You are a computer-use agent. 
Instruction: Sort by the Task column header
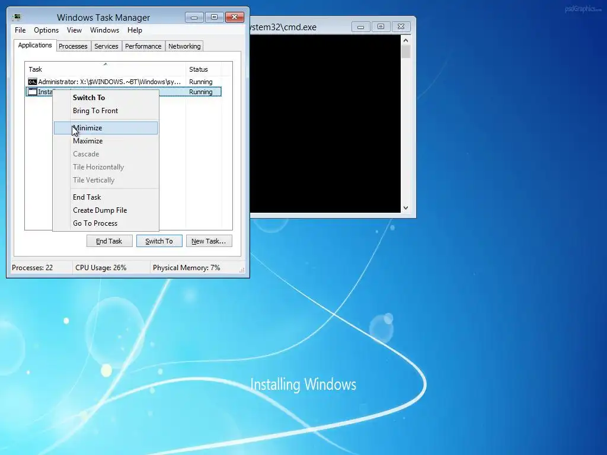pyautogui.click(x=106, y=69)
